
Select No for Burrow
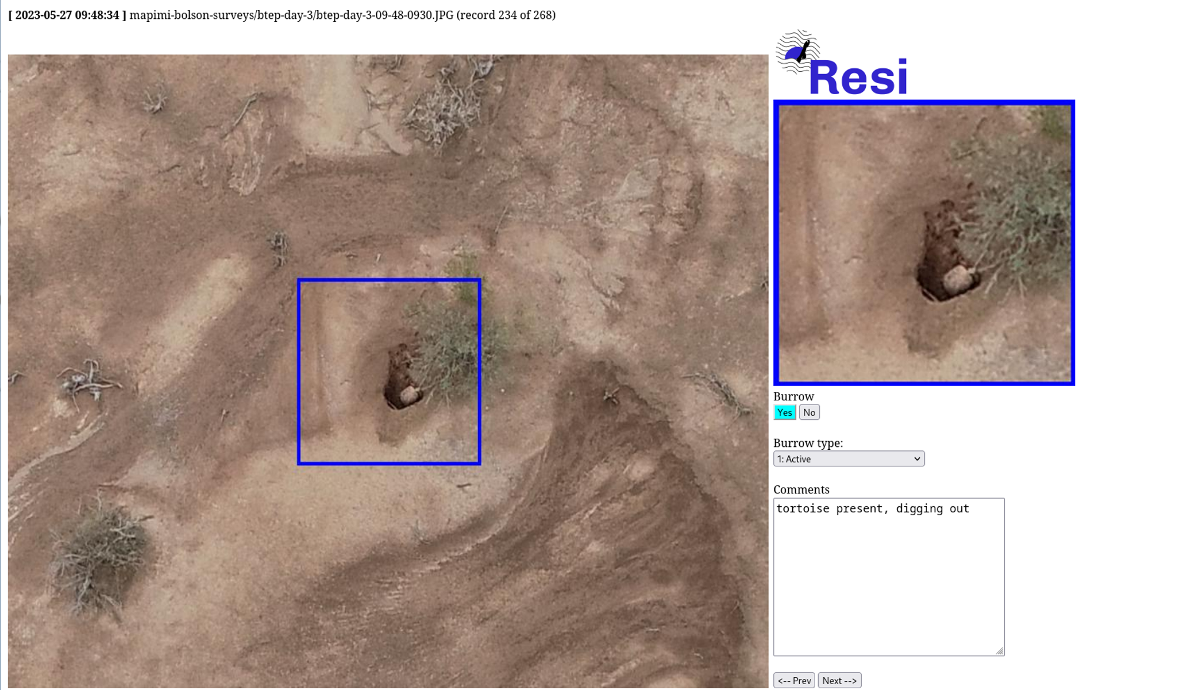pyautogui.click(x=809, y=413)
